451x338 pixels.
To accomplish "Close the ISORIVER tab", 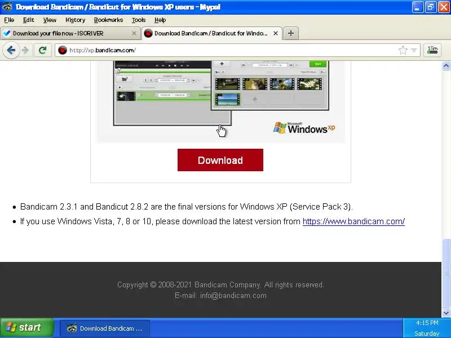I will pyautogui.click(x=134, y=33).
